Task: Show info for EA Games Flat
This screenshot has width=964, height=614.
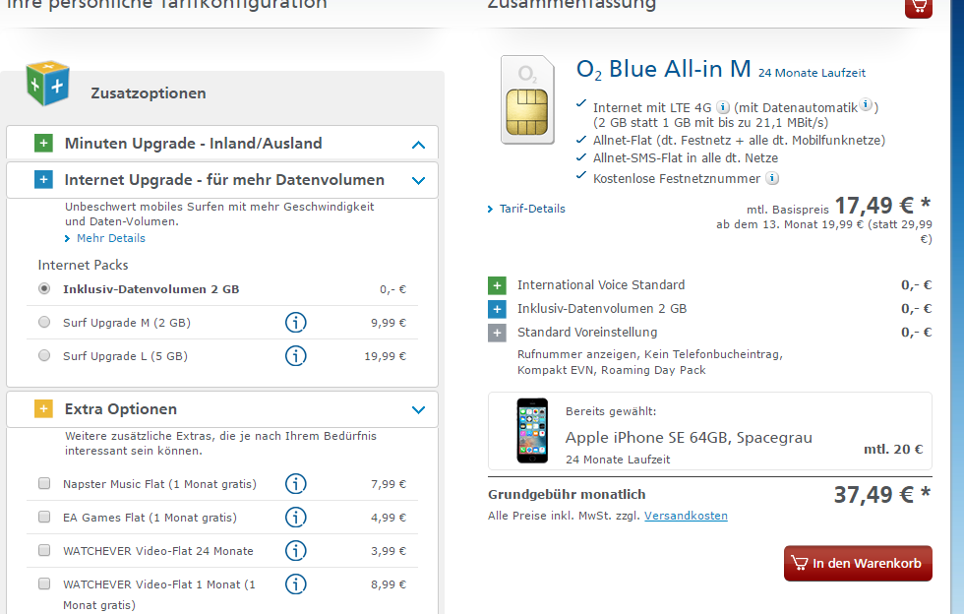Action: [x=296, y=518]
